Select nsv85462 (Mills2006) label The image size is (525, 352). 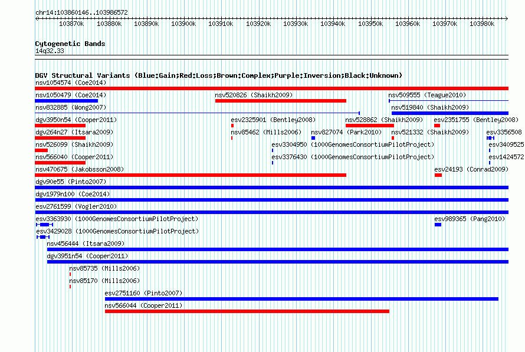[266, 132]
